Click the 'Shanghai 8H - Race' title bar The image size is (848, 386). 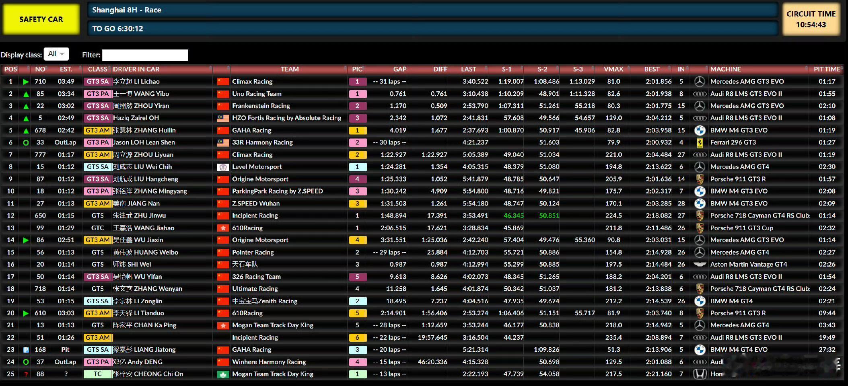(432, 10)
